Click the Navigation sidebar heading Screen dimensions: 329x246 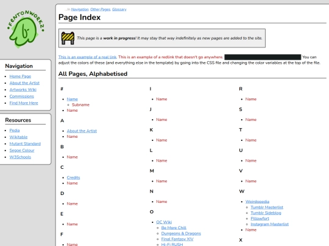point(19,66)
